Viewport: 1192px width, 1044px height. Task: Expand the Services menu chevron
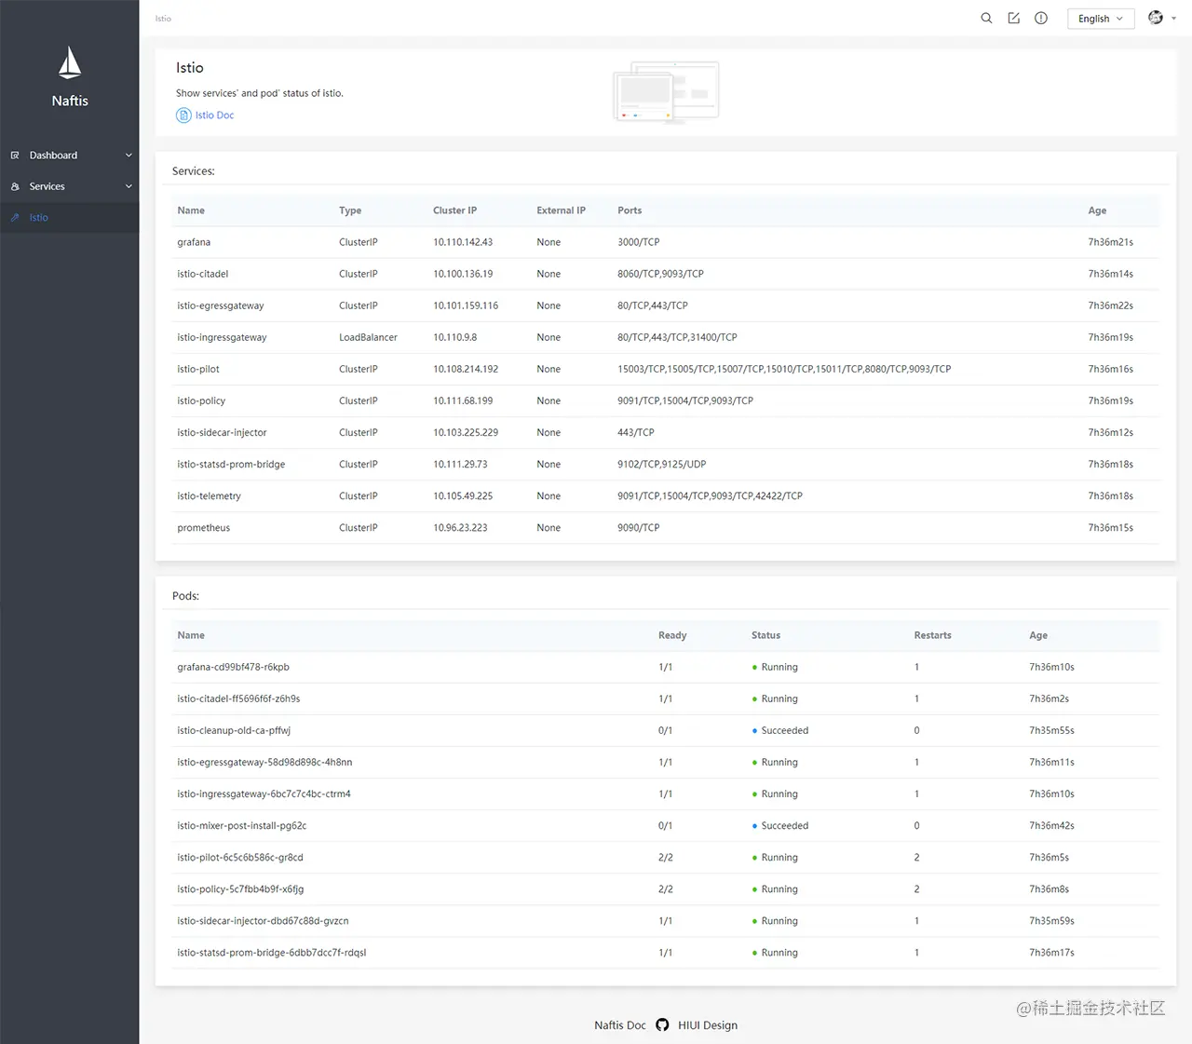coord(129,186)
